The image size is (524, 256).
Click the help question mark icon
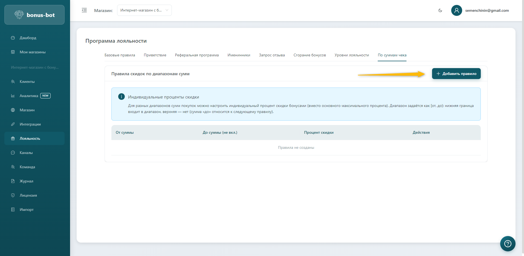(x=508, y=243)
